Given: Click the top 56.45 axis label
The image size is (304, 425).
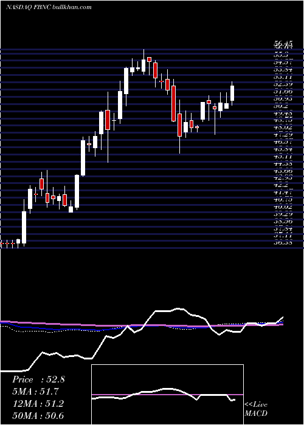Looking at the screenshot, I should tap(282, 43).
